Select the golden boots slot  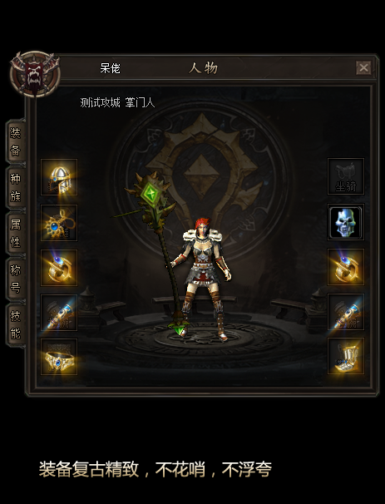(x=346, y=356)
